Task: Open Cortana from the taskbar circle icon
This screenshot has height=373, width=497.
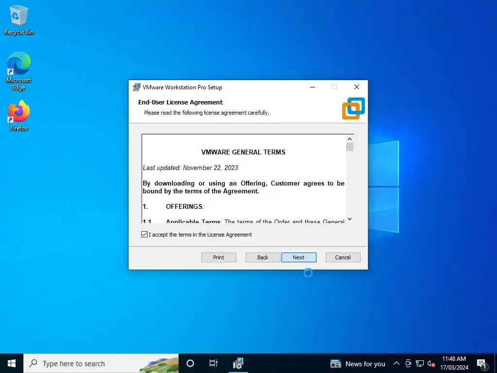Action: (x=190, y=363)
